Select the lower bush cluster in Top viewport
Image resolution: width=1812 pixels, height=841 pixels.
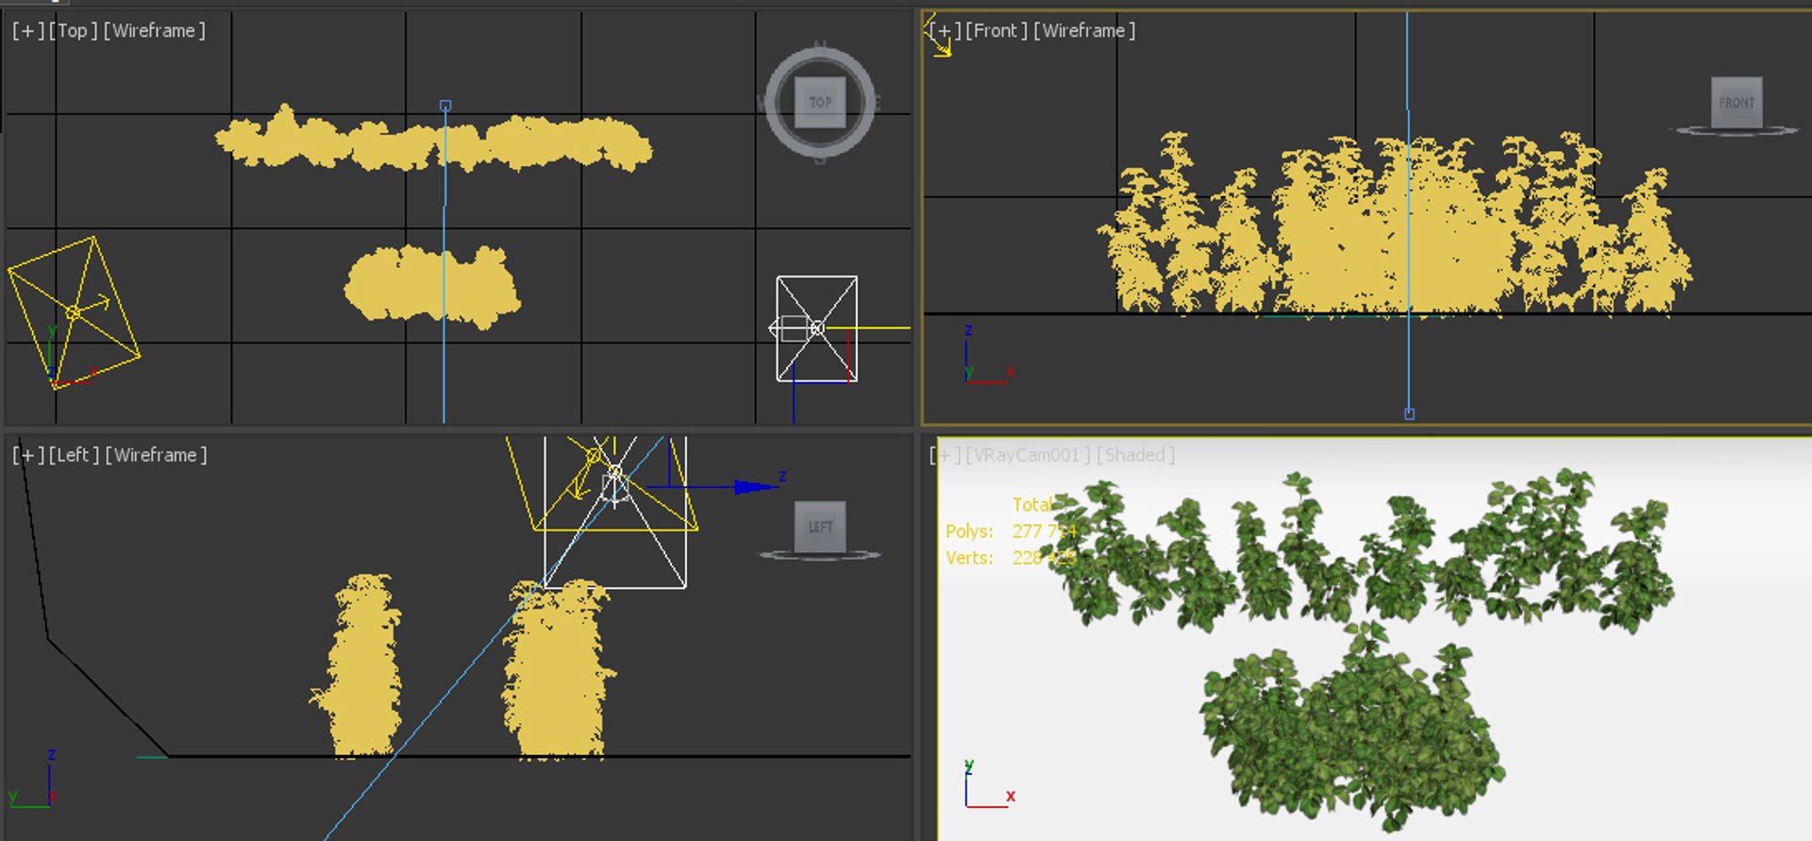coord(432,285)
